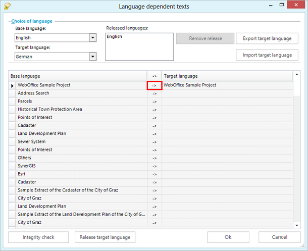Maximize the Language dependent texts window

tap(282, 5)
